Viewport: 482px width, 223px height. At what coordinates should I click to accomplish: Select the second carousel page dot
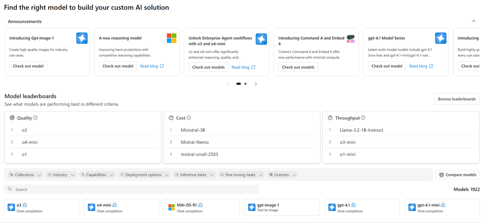tap(246, 84)
